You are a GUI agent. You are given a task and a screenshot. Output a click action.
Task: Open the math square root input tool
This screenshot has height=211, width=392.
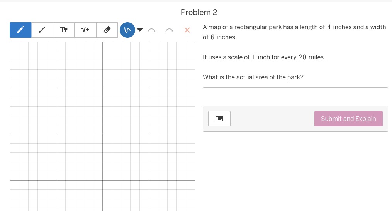click(x=85, y=30)
